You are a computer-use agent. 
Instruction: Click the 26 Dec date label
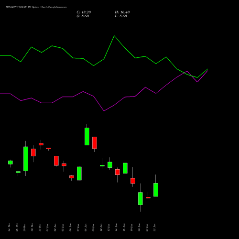pyautogui.click(x=17, y=228)
